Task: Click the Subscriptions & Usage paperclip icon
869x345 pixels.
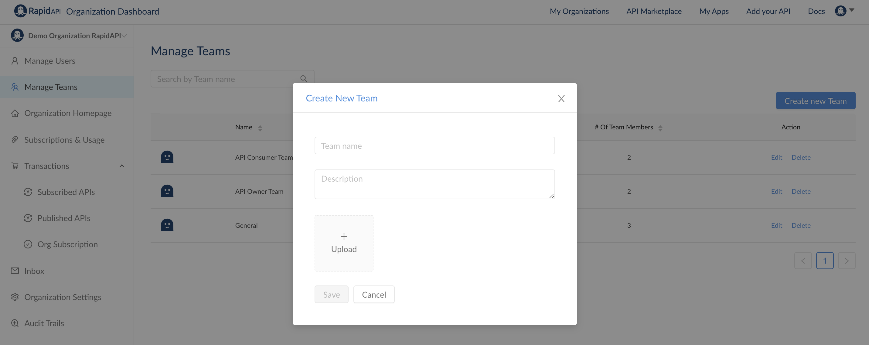Action: [x=15, y=139]
